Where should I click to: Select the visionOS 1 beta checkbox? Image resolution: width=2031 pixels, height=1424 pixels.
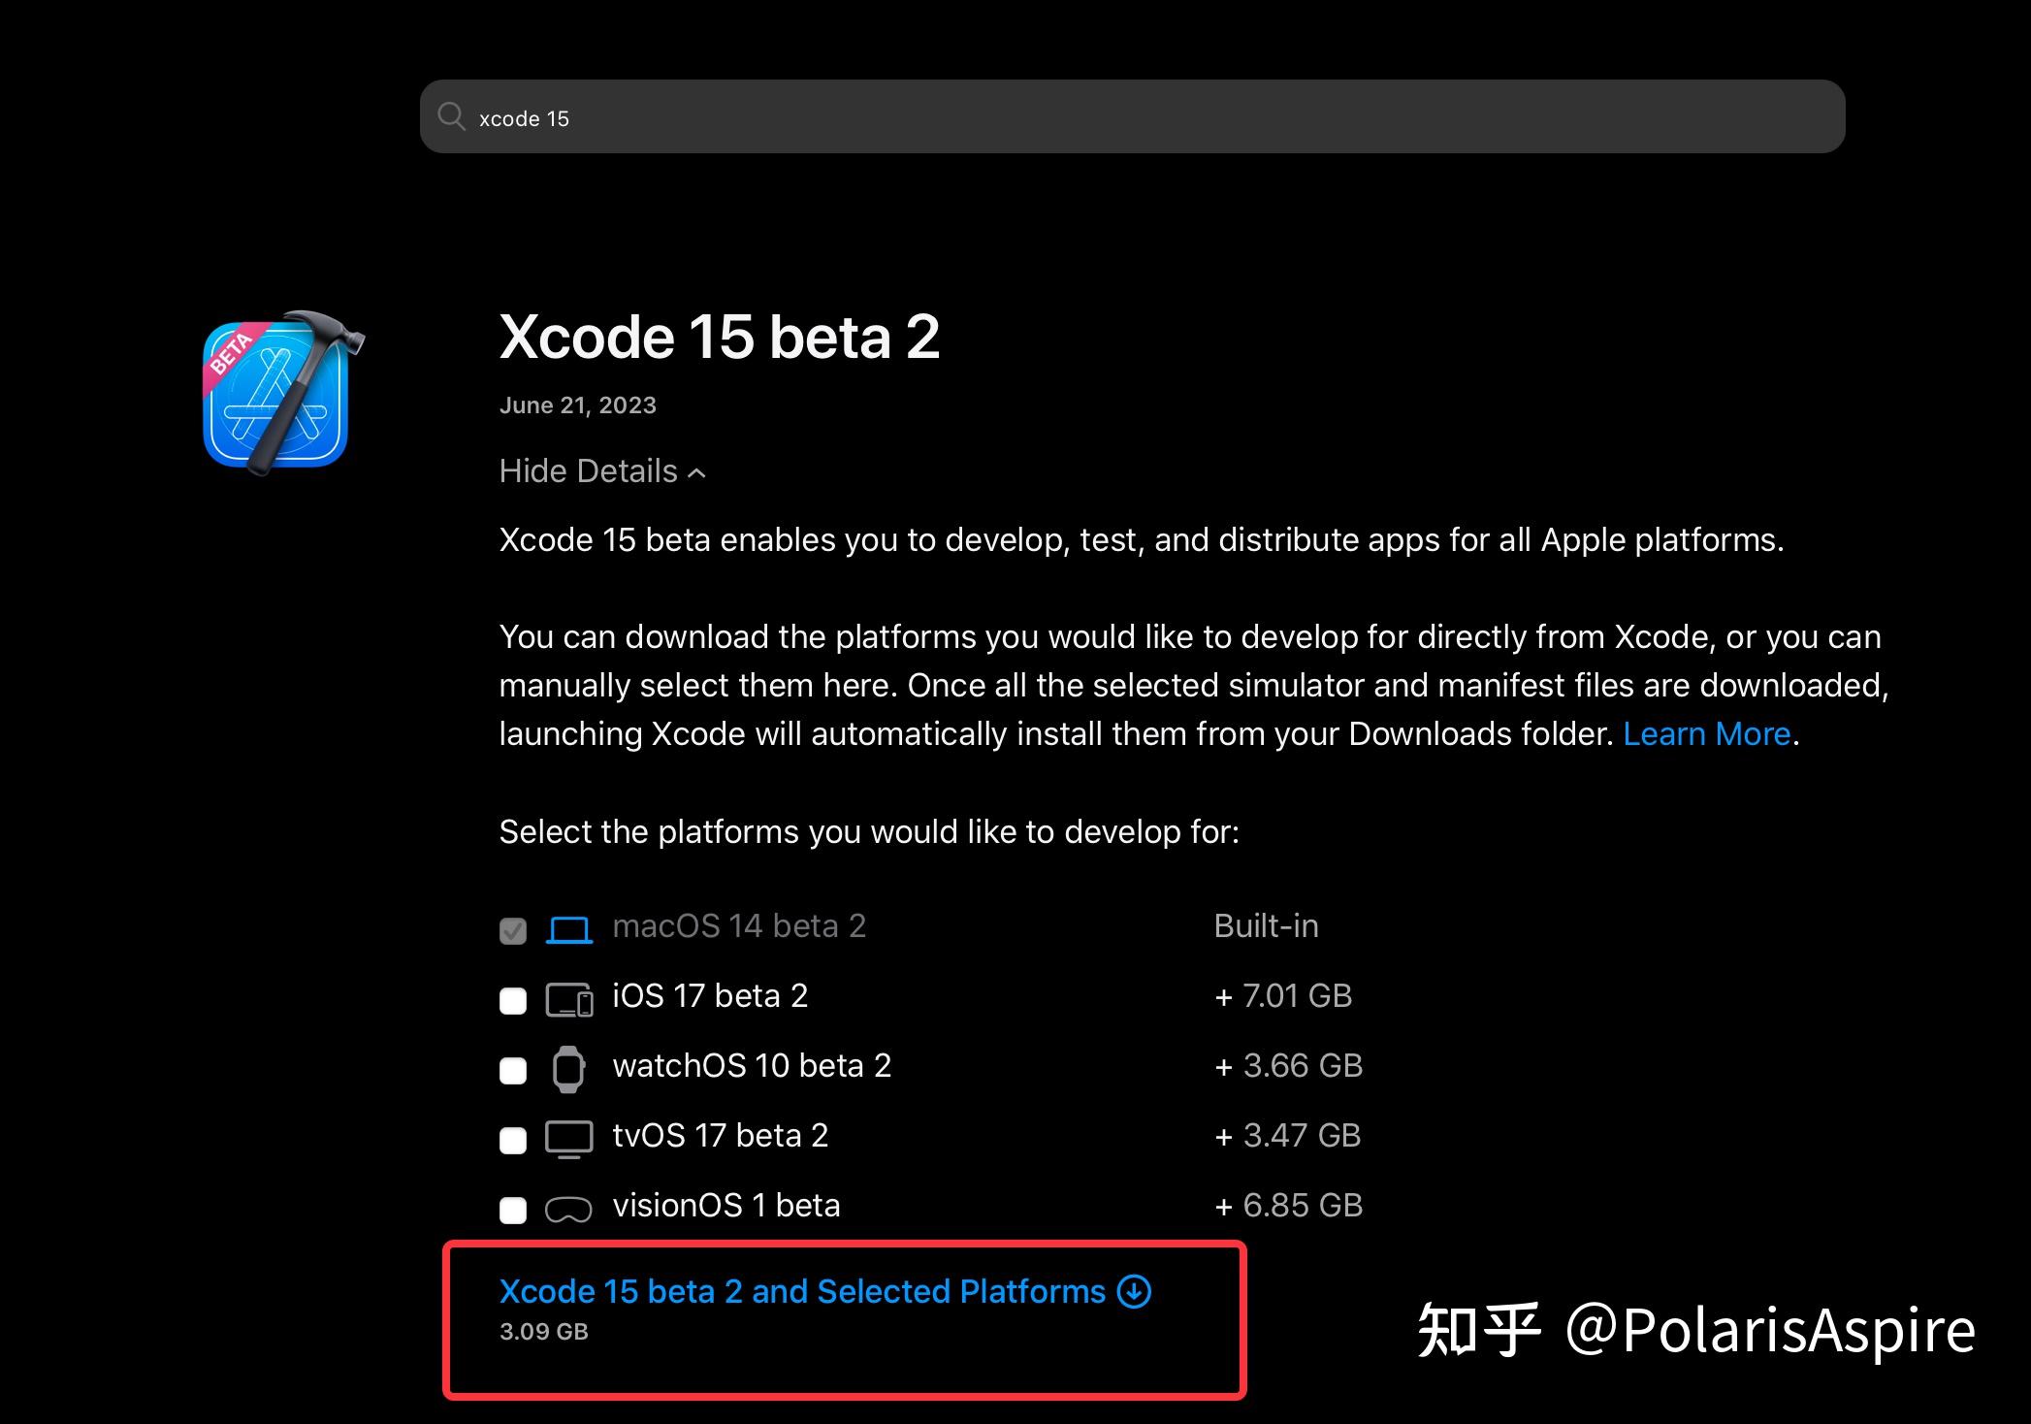513,1210
